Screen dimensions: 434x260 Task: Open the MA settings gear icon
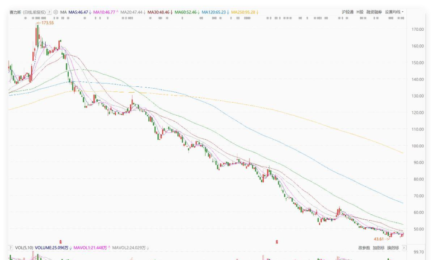(x=56, y=12)
